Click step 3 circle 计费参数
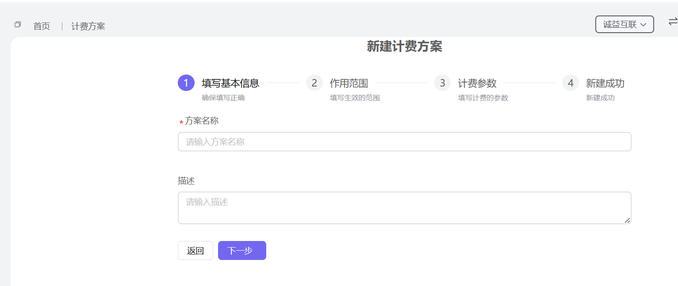 coord(442,83)
